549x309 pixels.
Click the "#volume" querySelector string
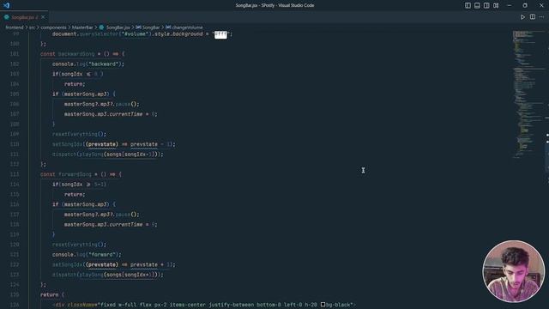(x=135, y=34)
